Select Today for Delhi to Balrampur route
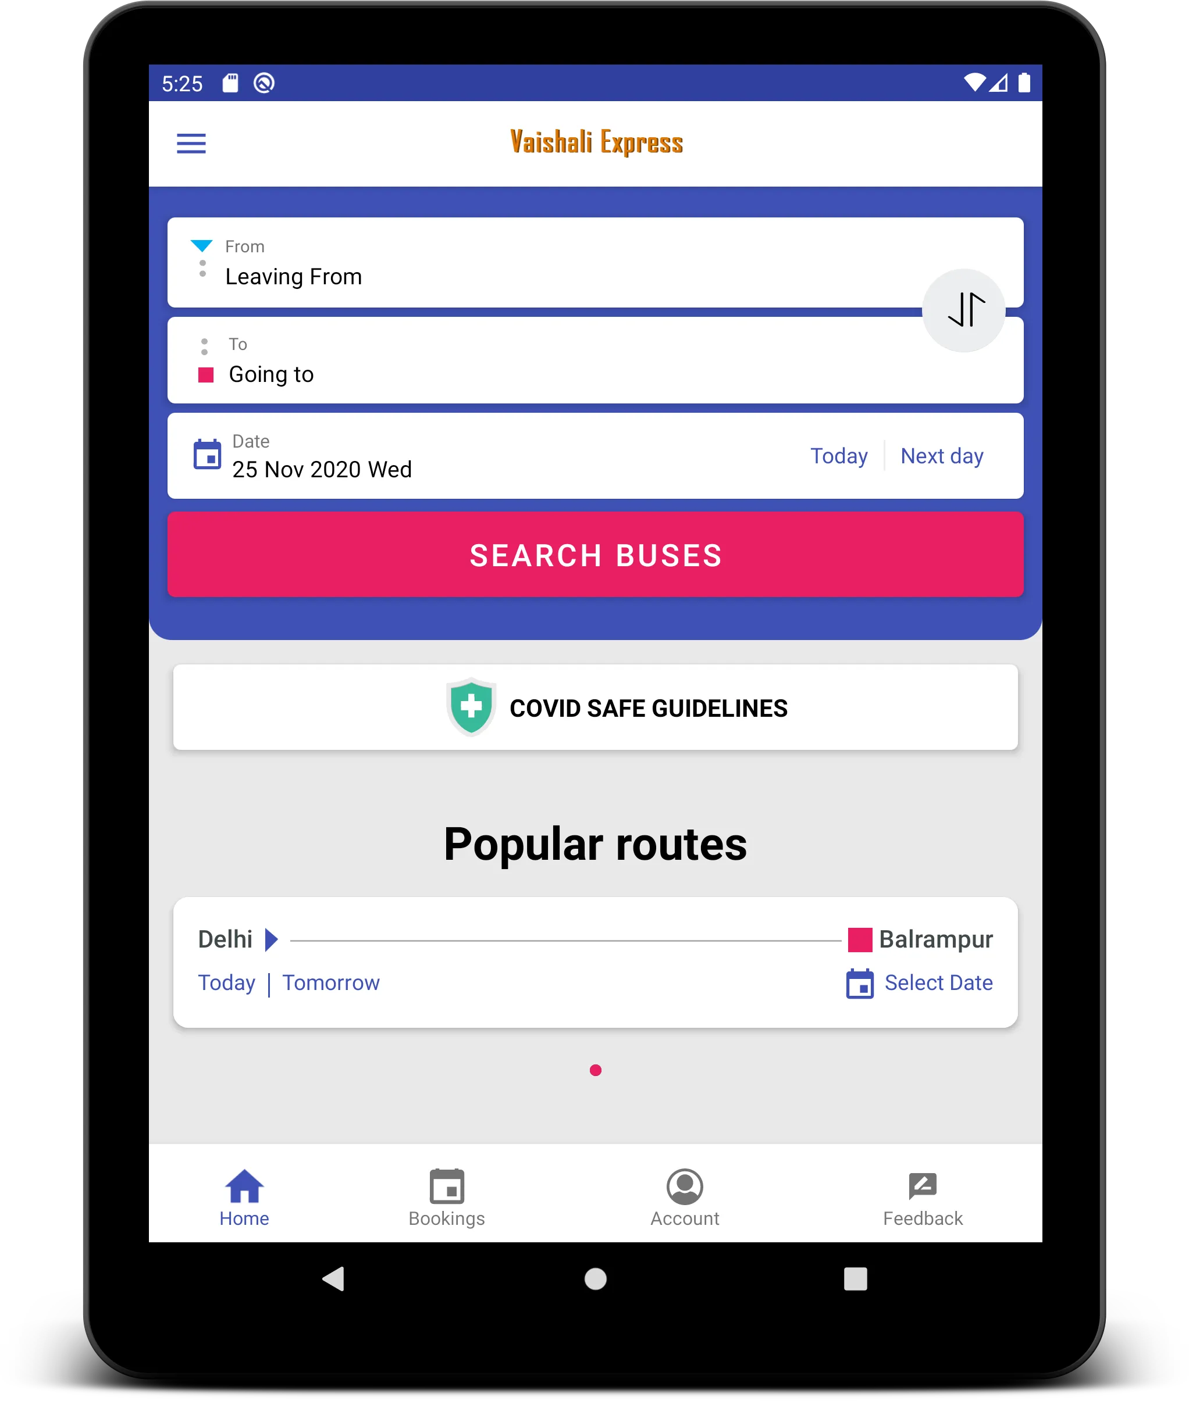 click(226, 982)
